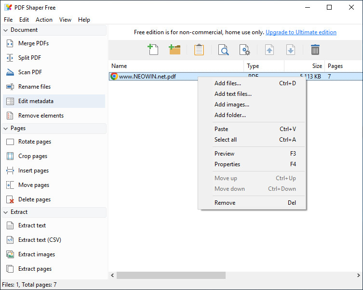Click the horizontal scrollbar thumb
Viewport: 363px width, 290px height.
(x=171, y=275)
